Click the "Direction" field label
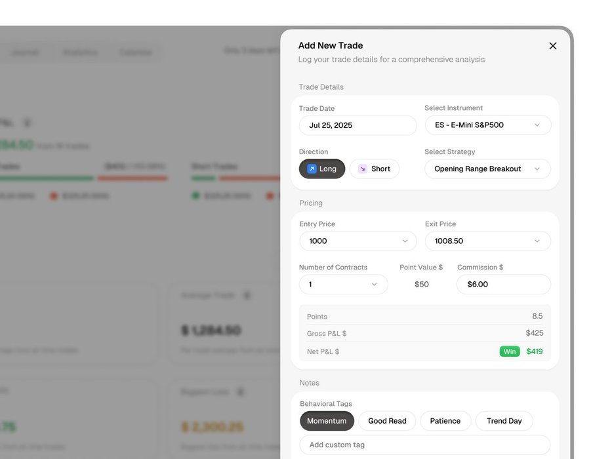Viewport: 612px width, 459px height. 314,152
